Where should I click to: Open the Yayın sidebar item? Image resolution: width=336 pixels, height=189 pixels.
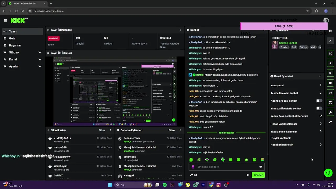point(22,31)
